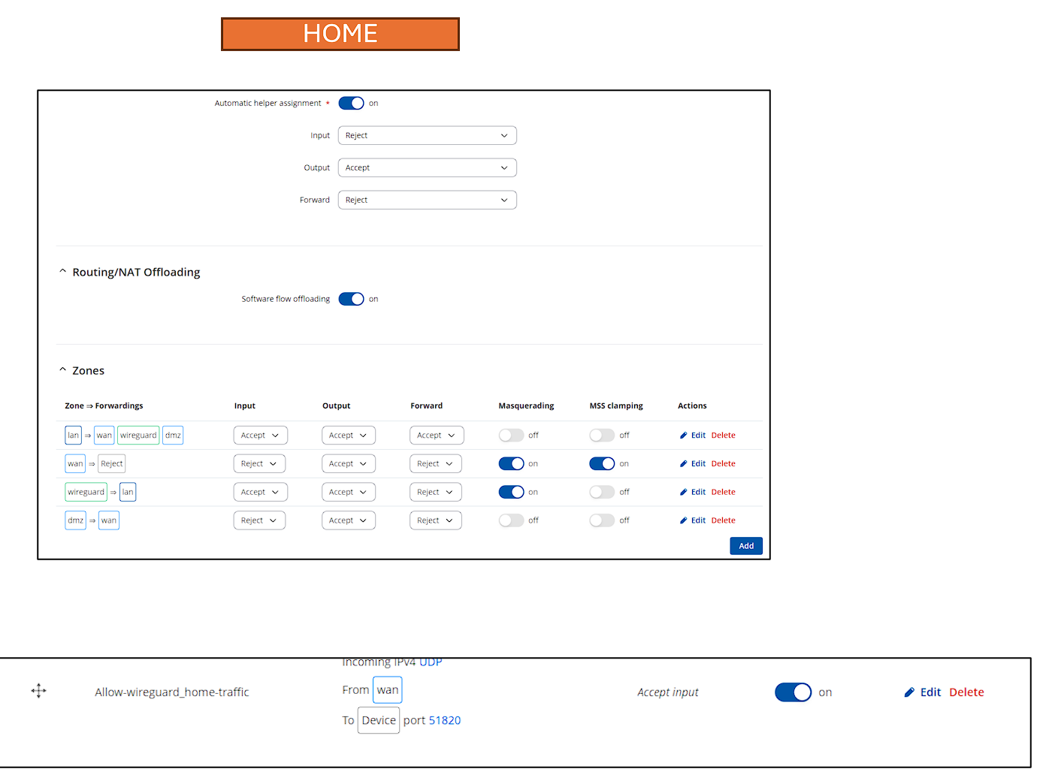Open Forward dropdown in lan zone row
The height and width of the screenshot is (784, 1040).
coord(437,436)
